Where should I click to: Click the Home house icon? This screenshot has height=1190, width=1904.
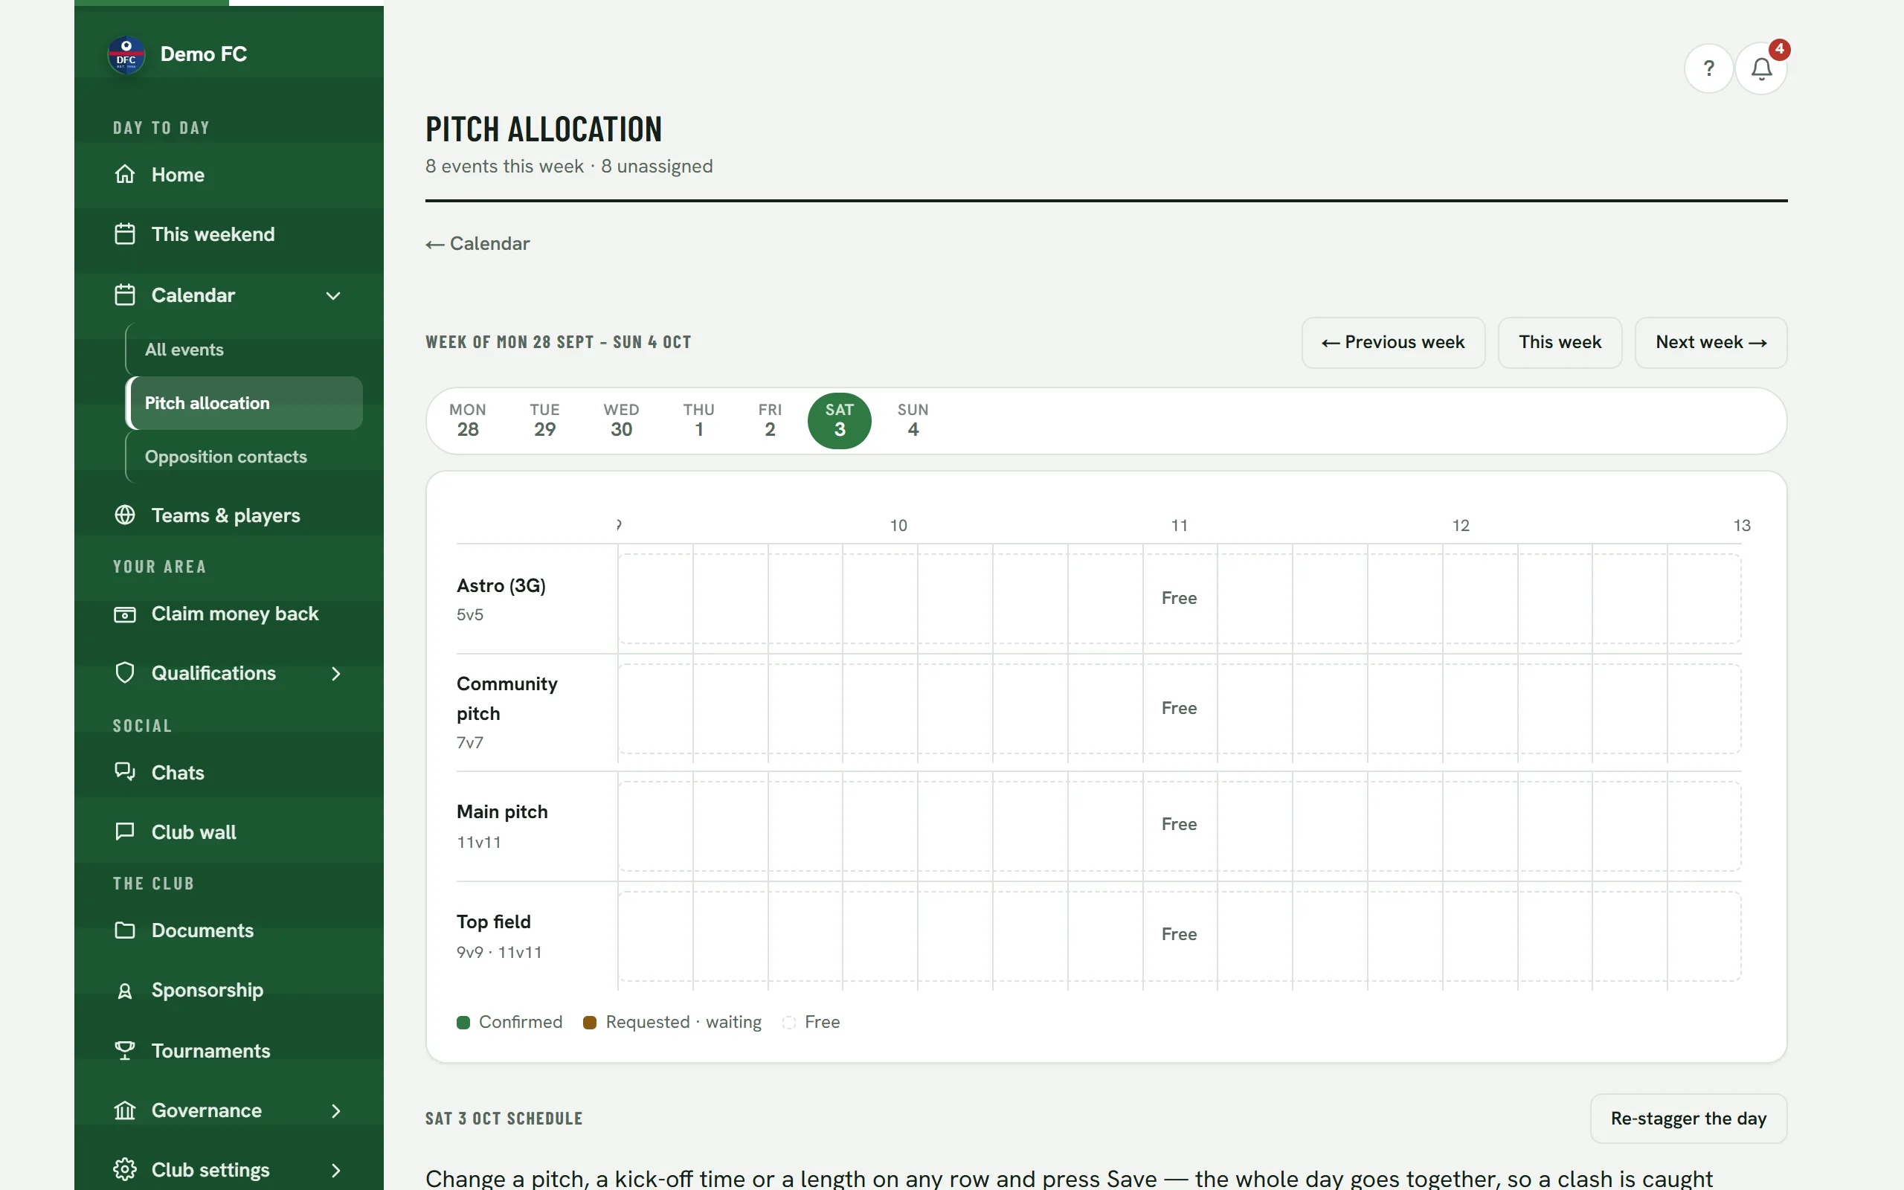pos(125,174)
